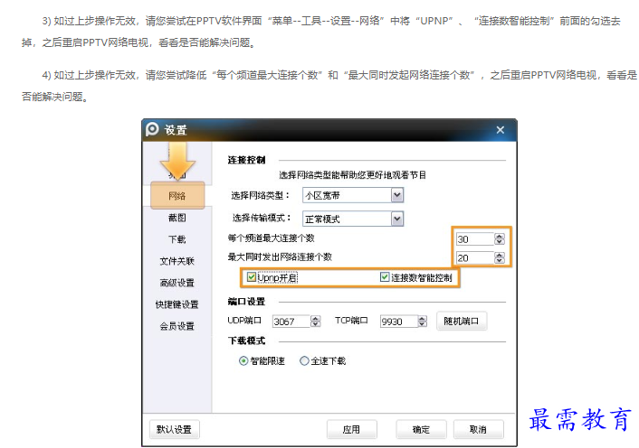Open 快捷键设置 category

click(176, 304)
